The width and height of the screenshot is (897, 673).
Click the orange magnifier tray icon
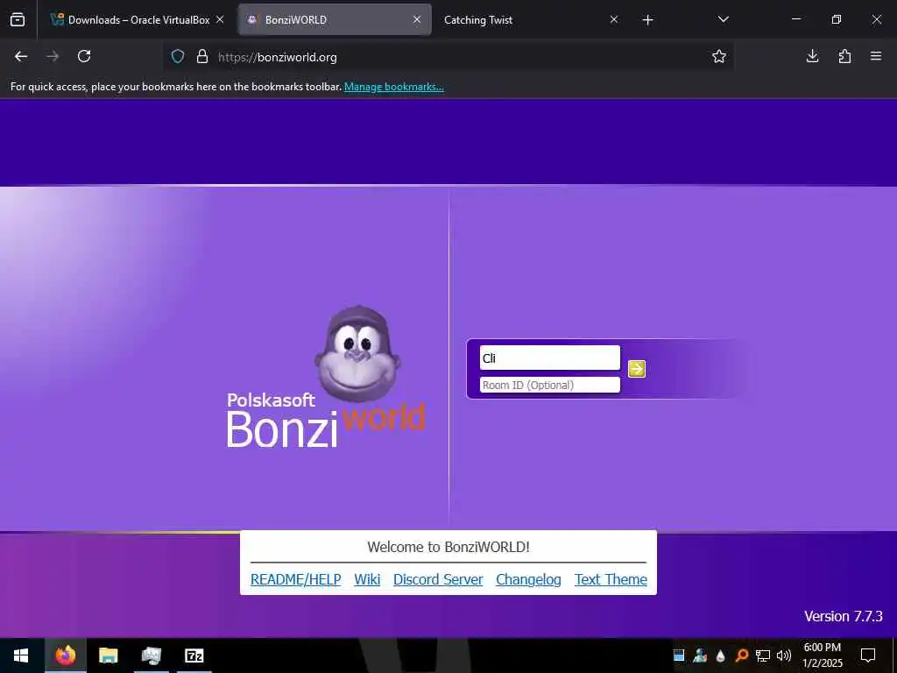pos(742,655)
